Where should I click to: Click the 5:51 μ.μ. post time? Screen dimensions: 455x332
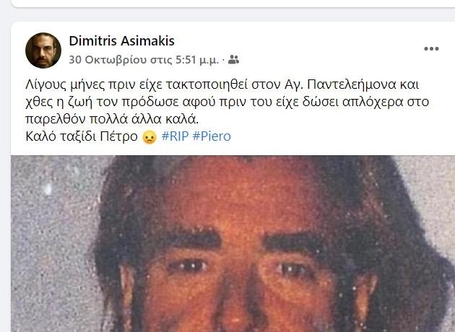point(197,60)
